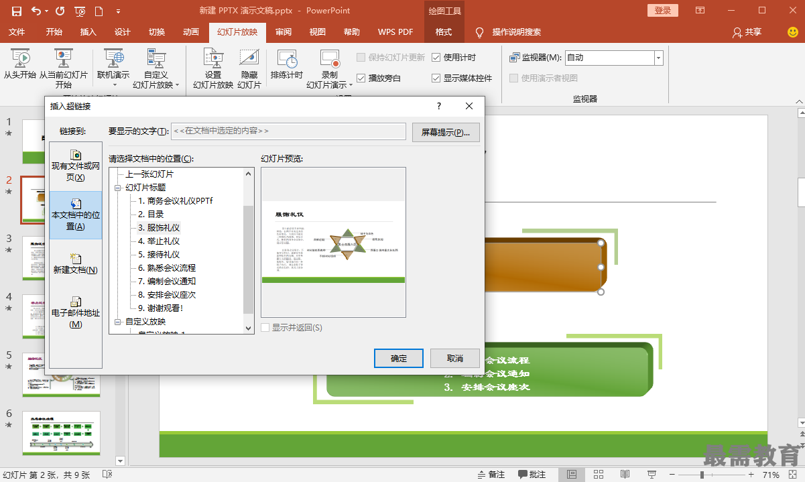Select slide 2. 目录 in tree
Viewport: 805px width, 482px height.
(x=151, y=215)
